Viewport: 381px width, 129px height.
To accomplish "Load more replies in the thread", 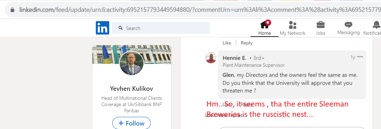I will 224,115.
